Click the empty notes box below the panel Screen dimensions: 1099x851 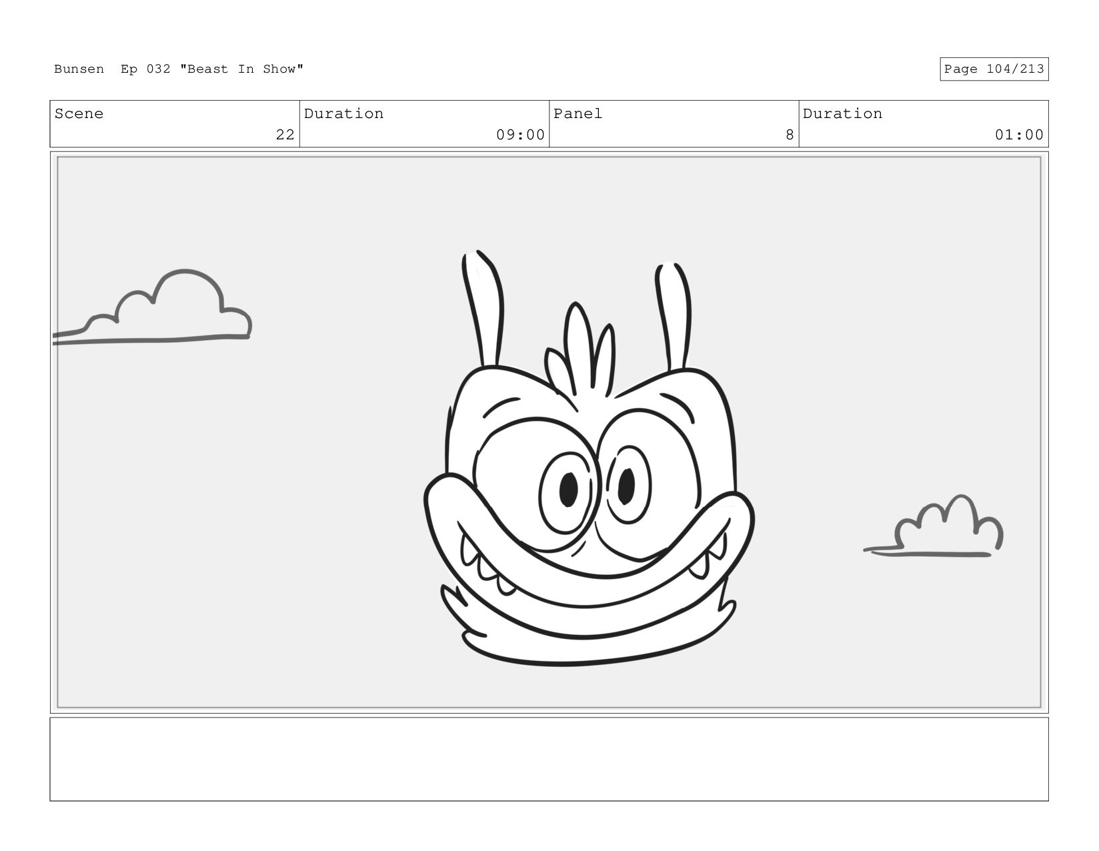549,759
